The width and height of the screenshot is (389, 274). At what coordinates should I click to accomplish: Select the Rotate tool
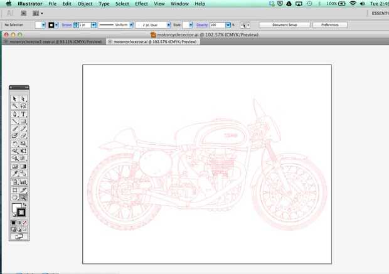[x=15, y=144]
